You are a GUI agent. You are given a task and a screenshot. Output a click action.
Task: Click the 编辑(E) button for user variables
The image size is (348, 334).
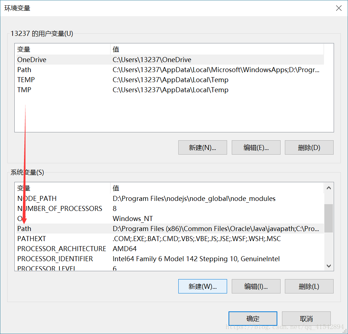point(256,147)
